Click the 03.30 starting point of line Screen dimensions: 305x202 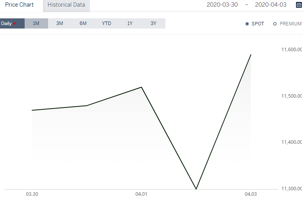click(32, 110)
